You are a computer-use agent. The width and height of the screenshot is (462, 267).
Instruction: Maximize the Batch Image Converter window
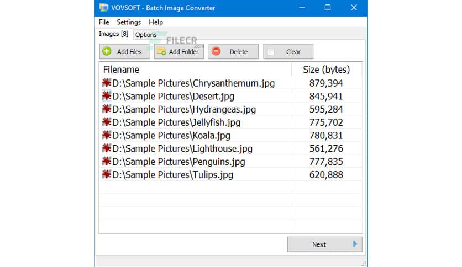[328, 8]
